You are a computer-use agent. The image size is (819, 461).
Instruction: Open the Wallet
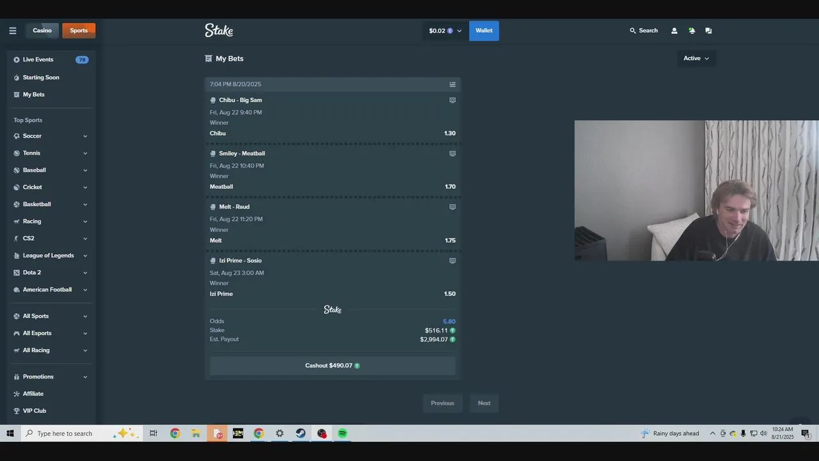[x=484, y=31]
